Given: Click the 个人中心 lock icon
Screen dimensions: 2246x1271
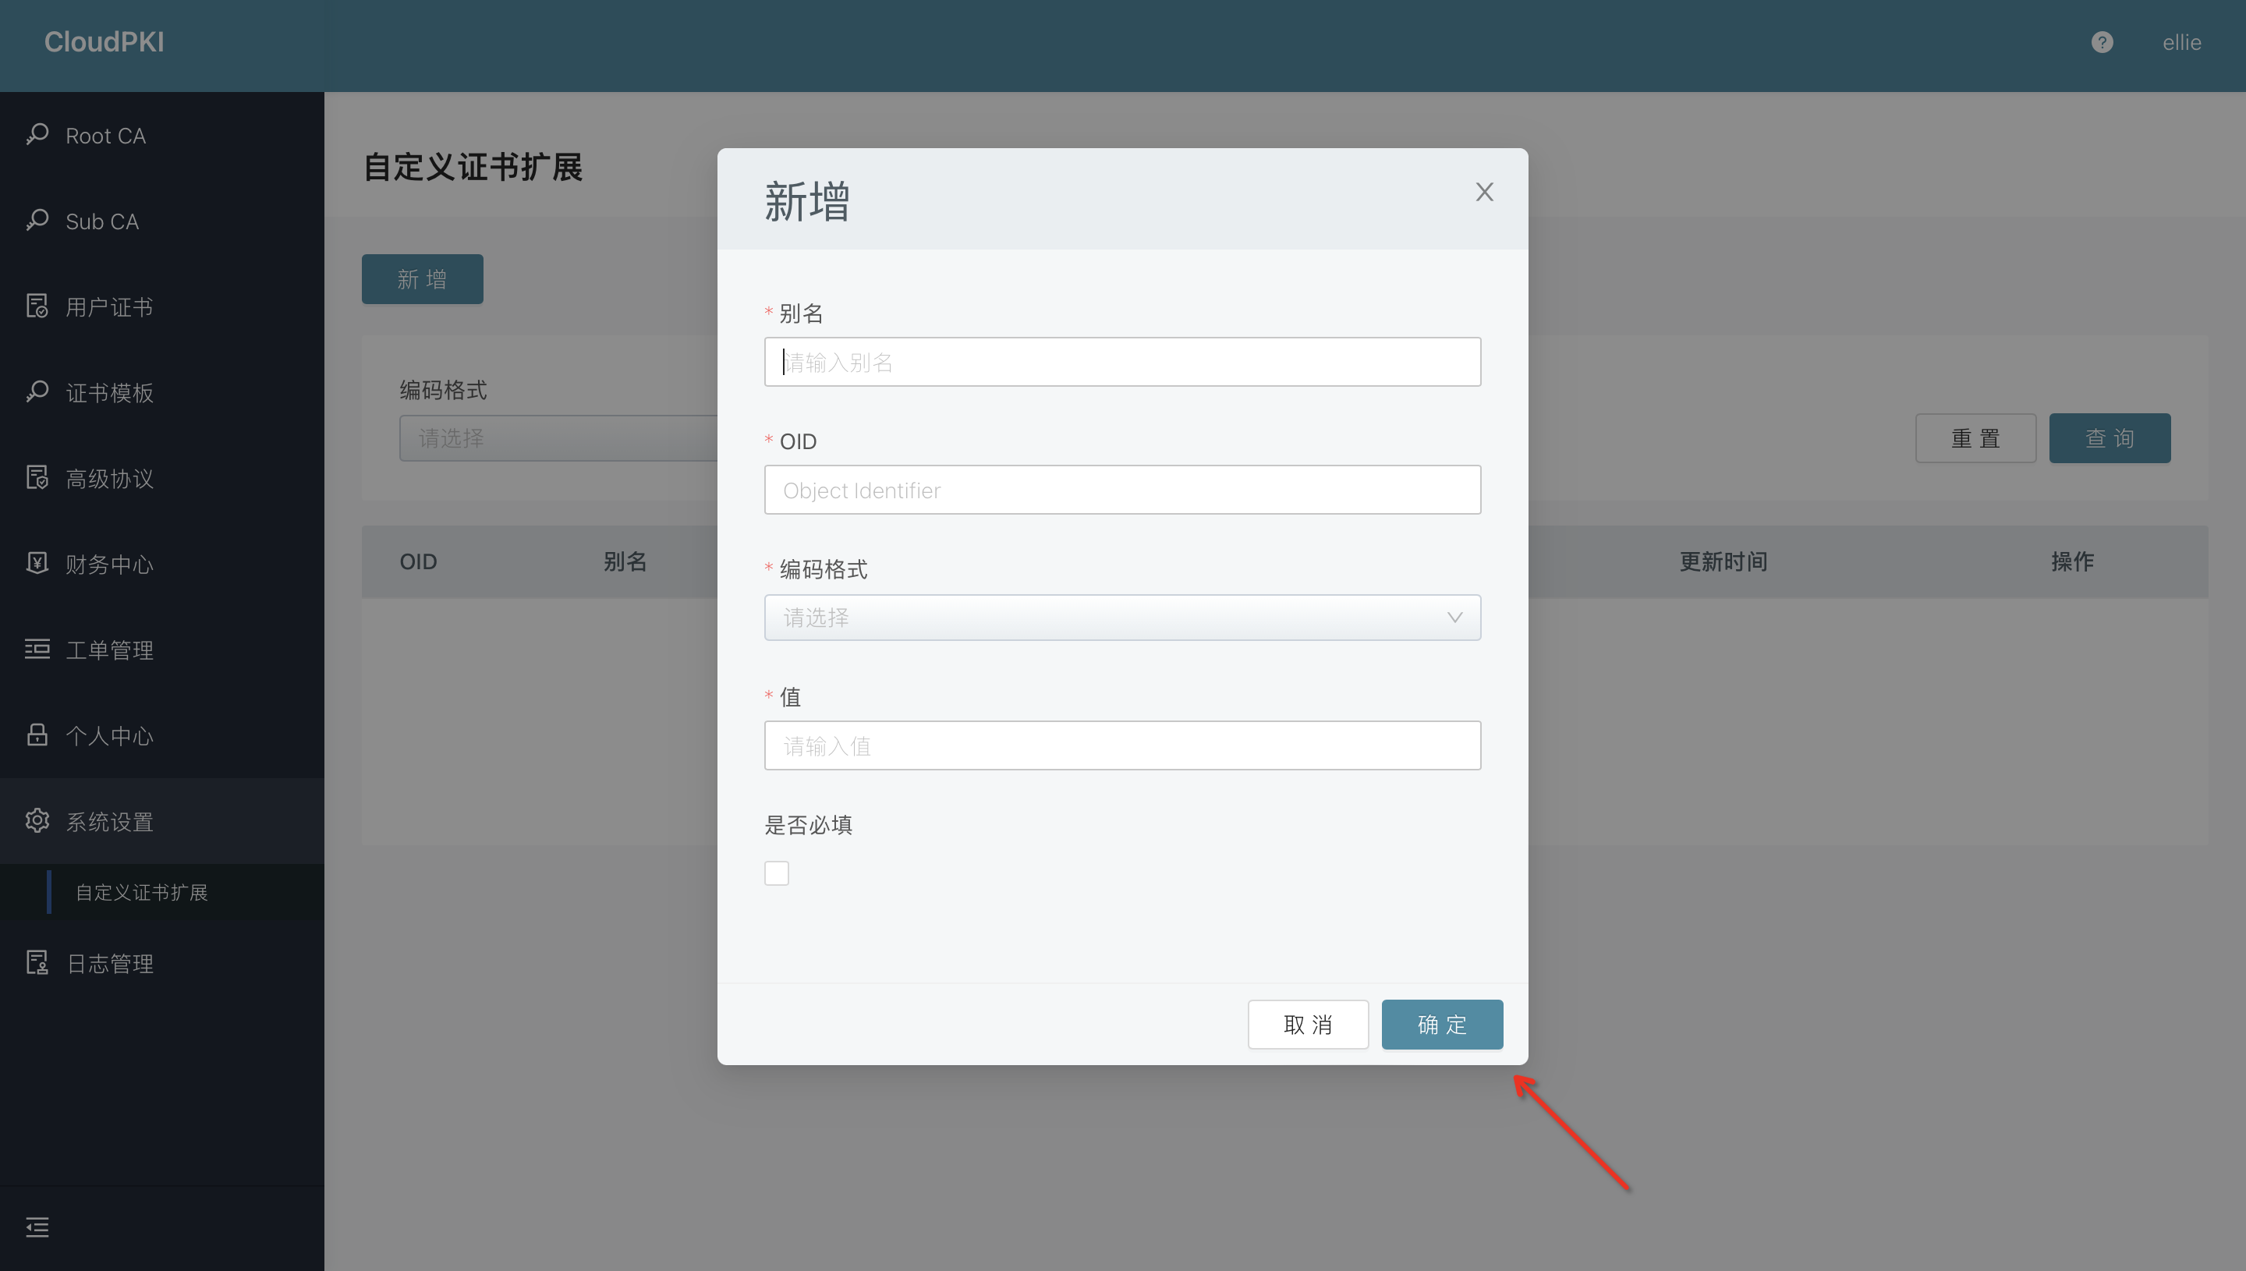Looking at the screenshot, I should click(37, 735).
